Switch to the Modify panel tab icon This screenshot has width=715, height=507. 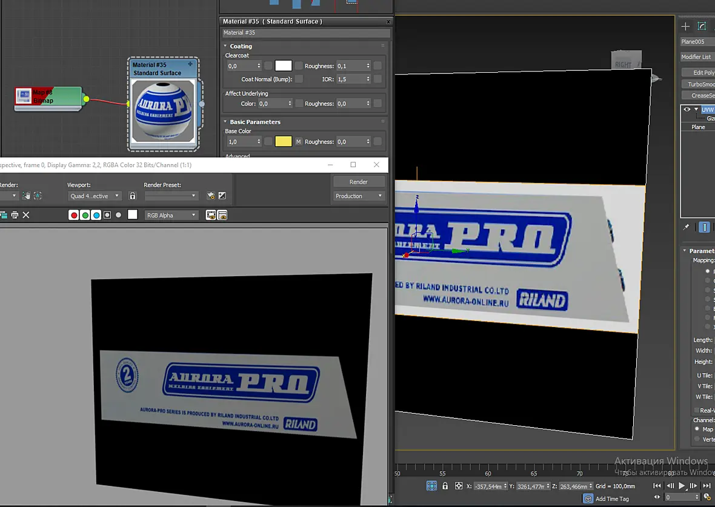coord(702,27)
